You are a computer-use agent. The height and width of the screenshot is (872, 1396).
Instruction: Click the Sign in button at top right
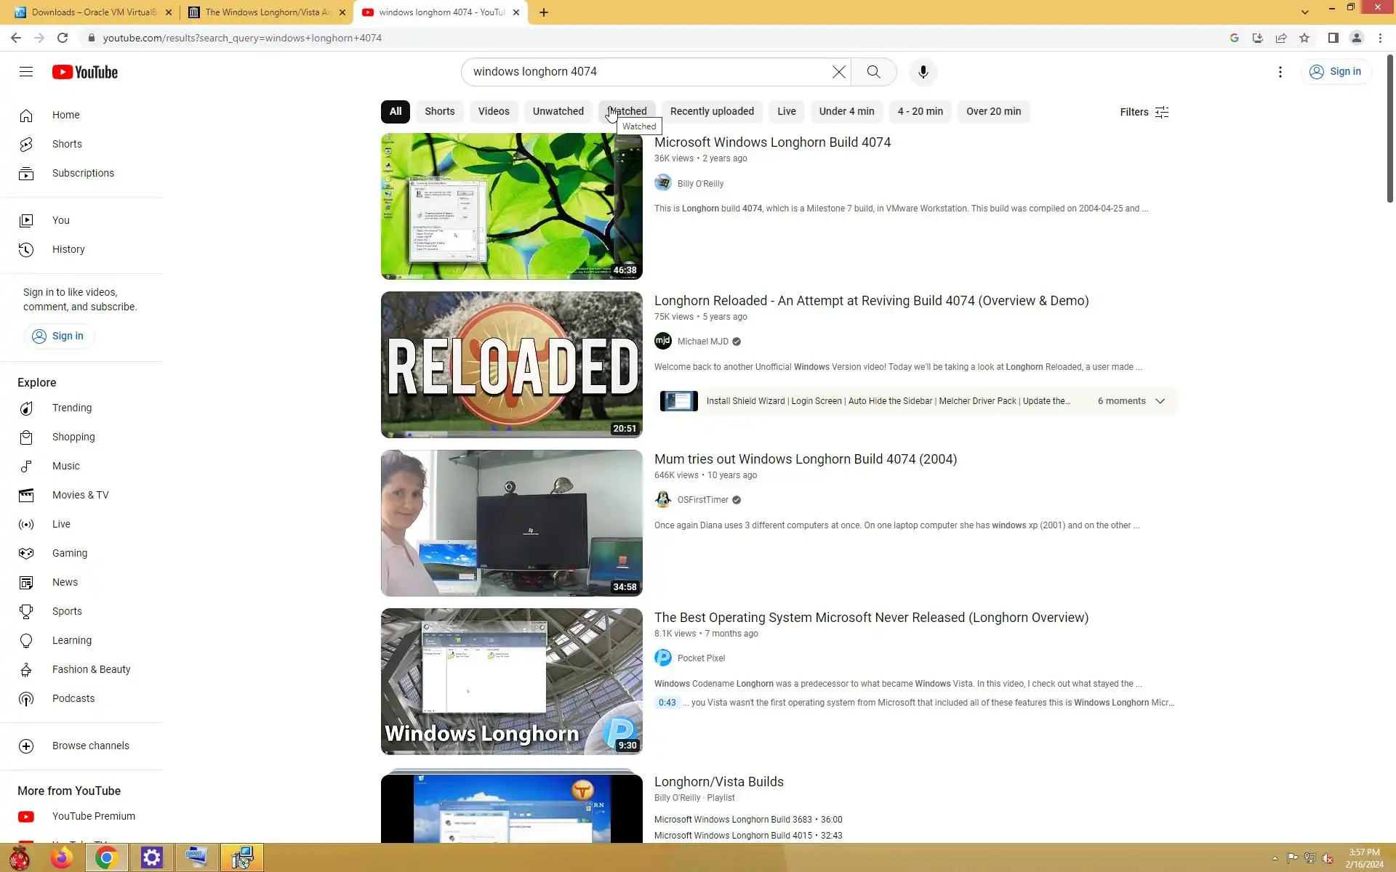tap(1335, 72)
